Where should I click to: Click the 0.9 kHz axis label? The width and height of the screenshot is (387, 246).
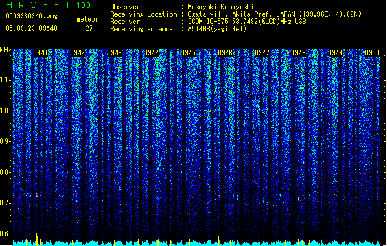pos(5,141)
